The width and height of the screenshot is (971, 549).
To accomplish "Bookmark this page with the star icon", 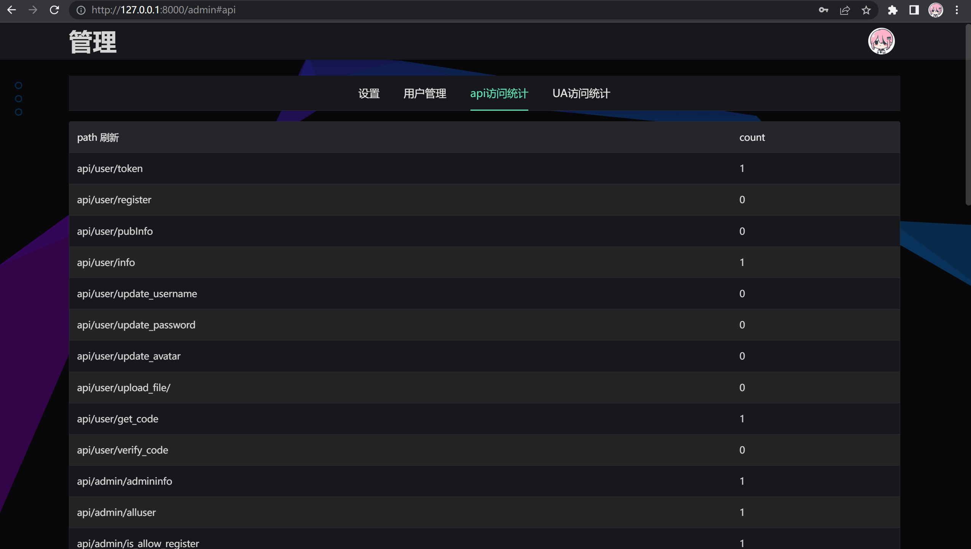I will [866, 10].
